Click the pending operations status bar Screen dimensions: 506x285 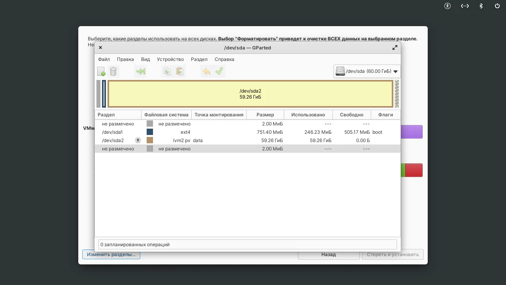coord(247,244)
